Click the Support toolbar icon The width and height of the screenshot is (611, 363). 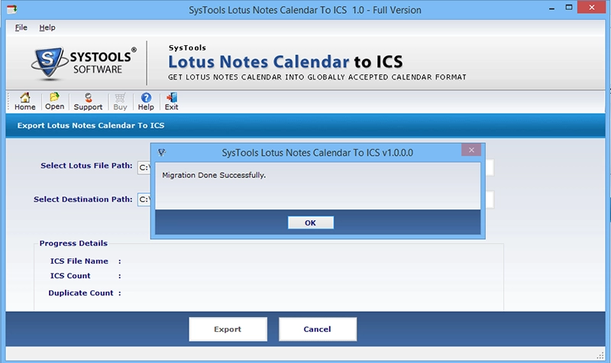click(88, 102)
